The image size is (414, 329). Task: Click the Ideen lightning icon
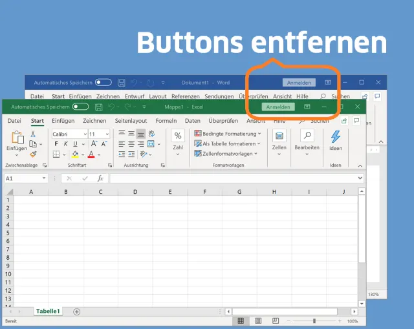click(x=336, y=136)
